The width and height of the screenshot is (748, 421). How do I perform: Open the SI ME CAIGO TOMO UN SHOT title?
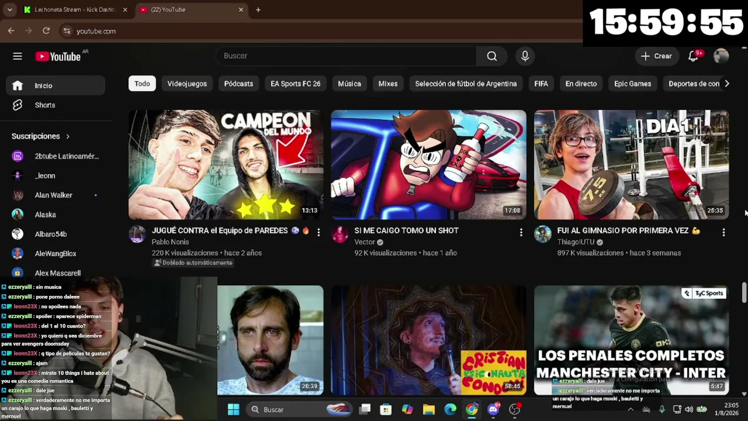(x=406, y=230)
